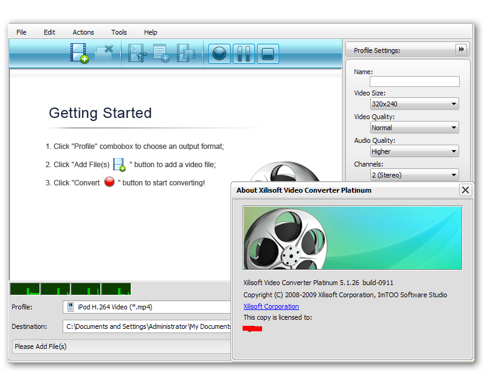Click the Merge videos toolbar icon
This screenshot has height=372, width=484.
[186, 53]
